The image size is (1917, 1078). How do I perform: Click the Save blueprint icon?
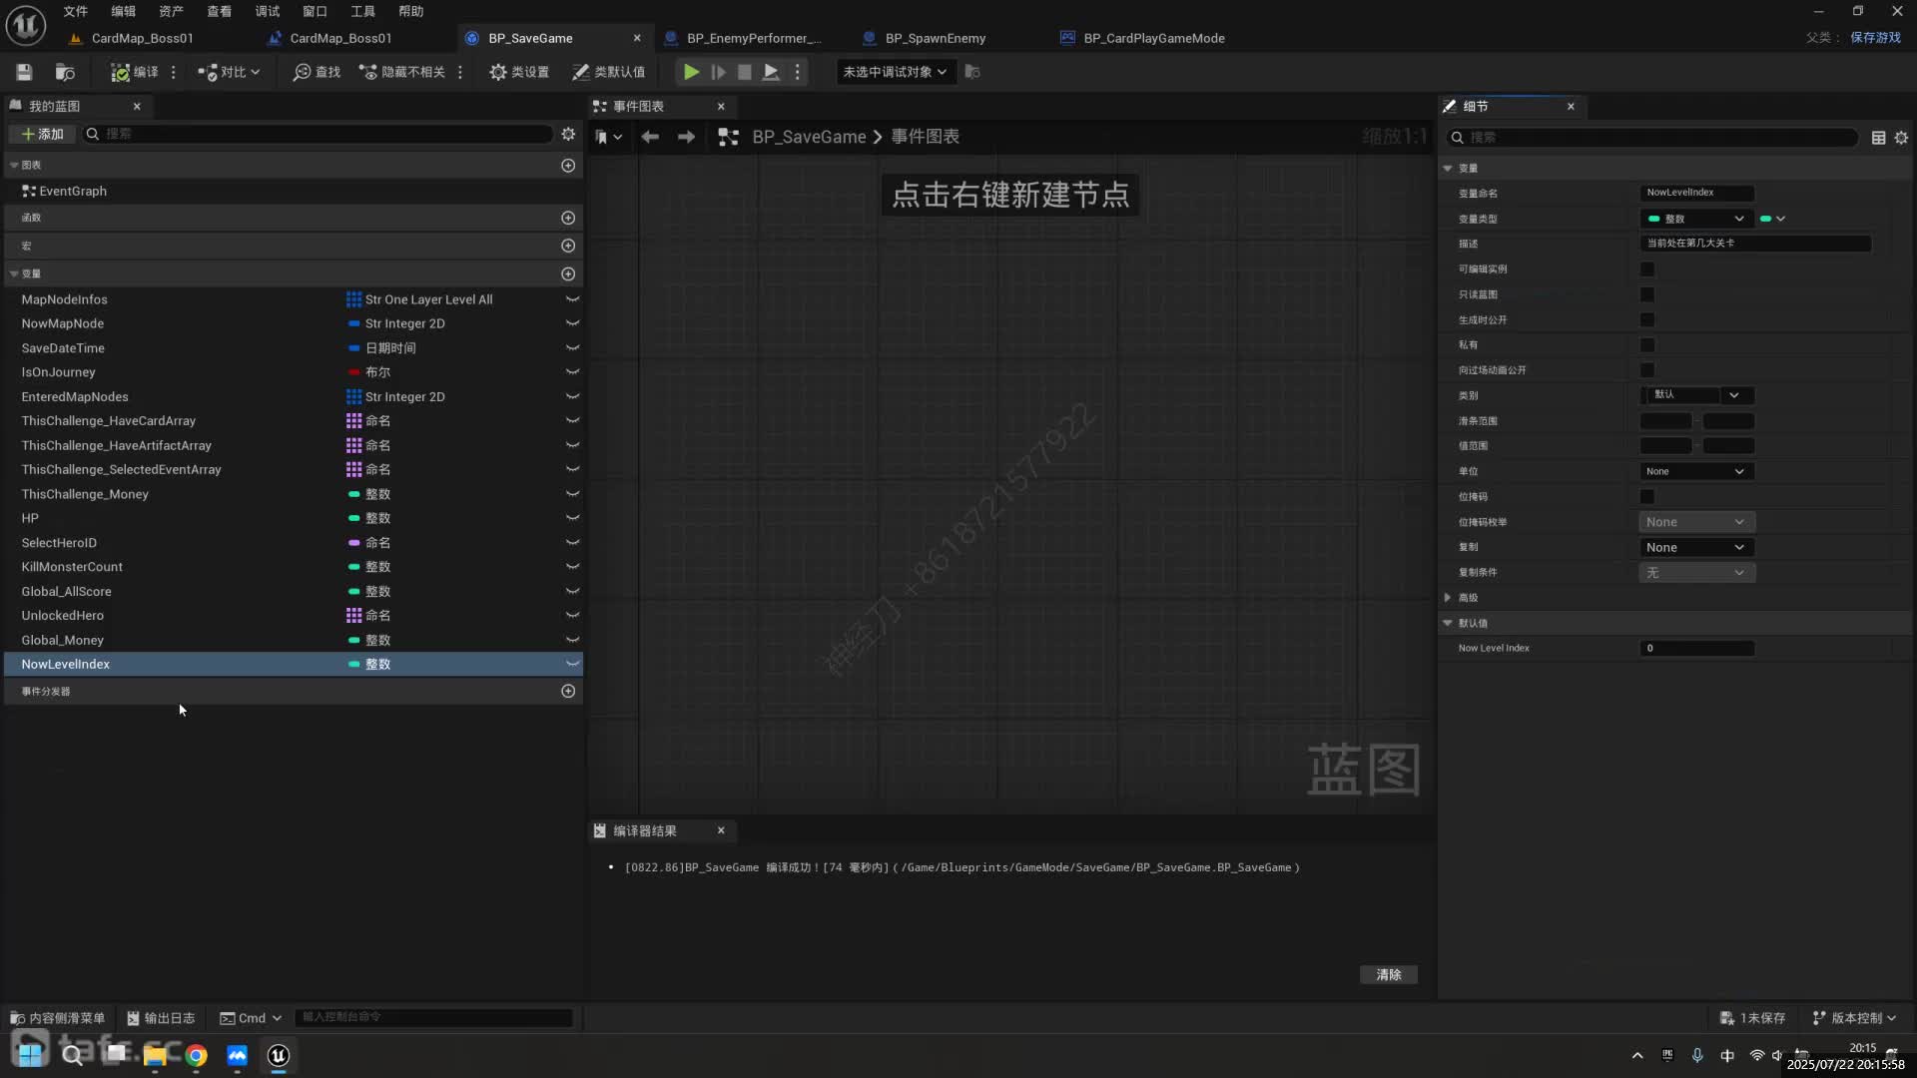click(x=24, y=72)
